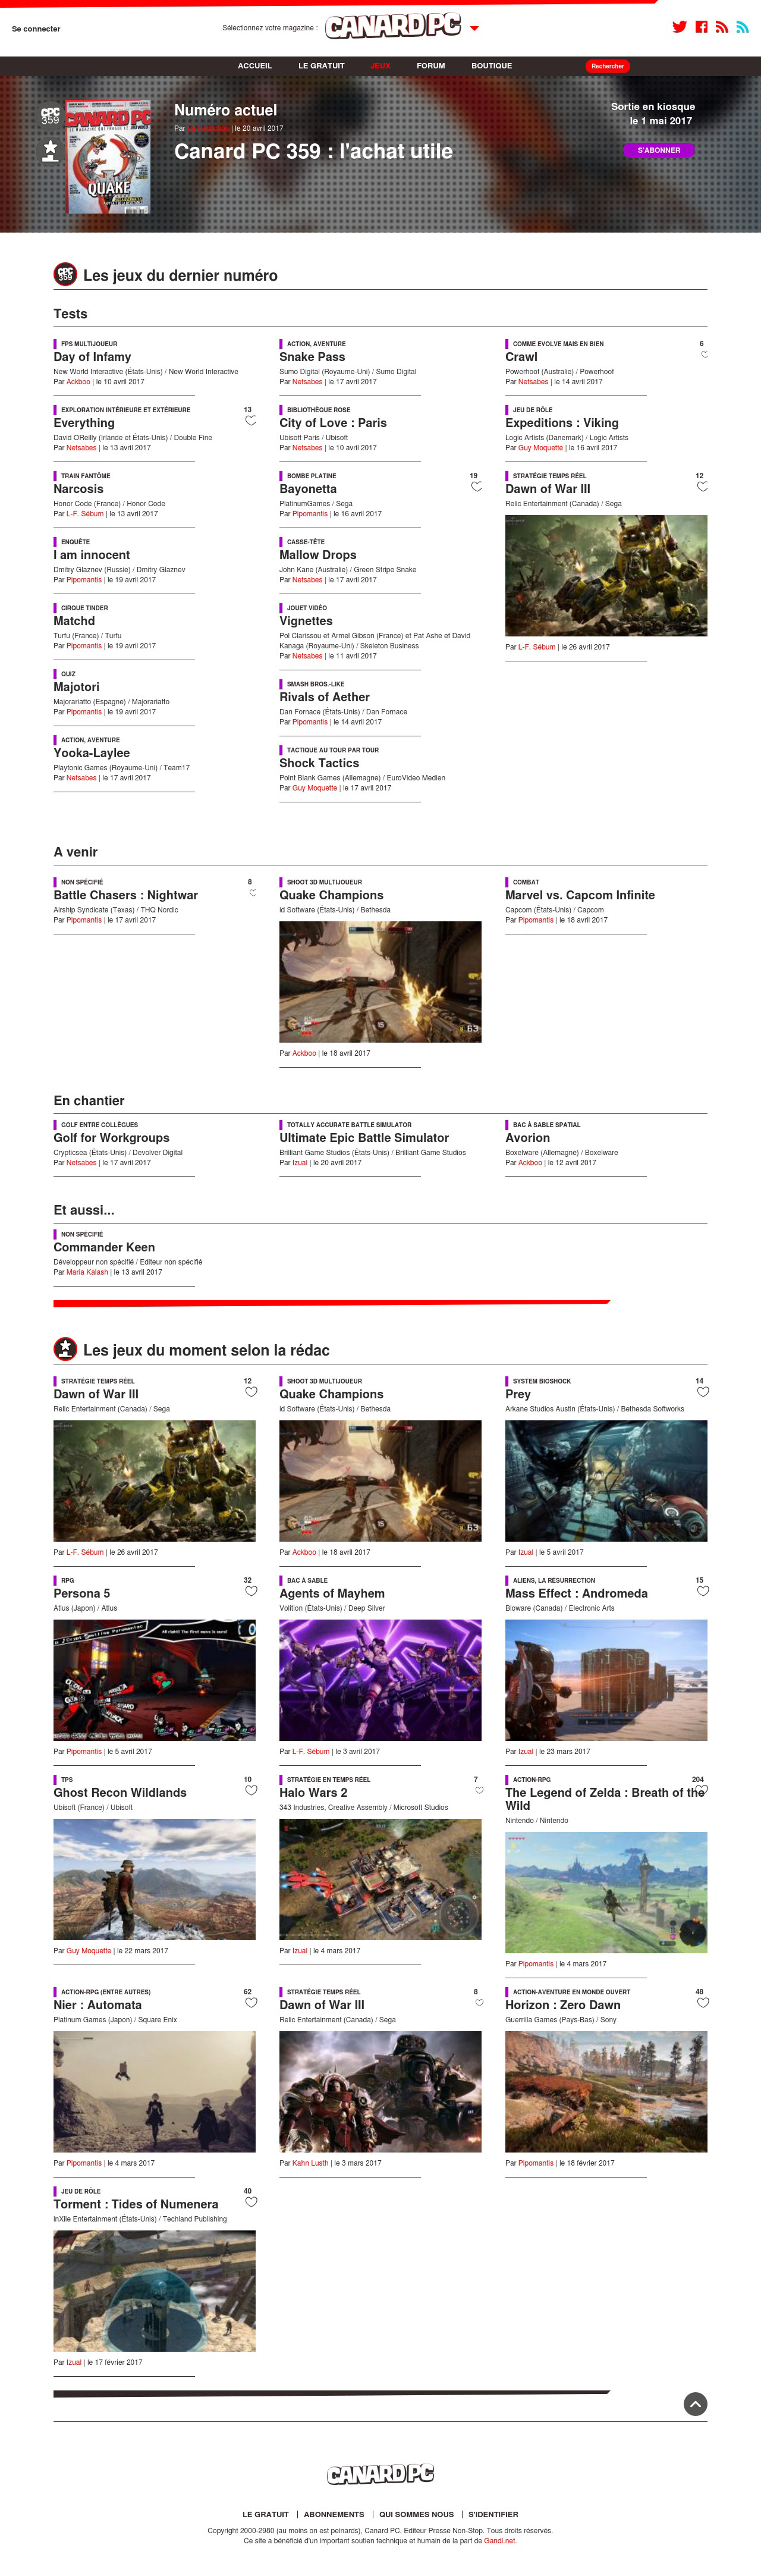Open Rivals of Aether article
This screenshot has height=2576, width=761.
(324, 697)
